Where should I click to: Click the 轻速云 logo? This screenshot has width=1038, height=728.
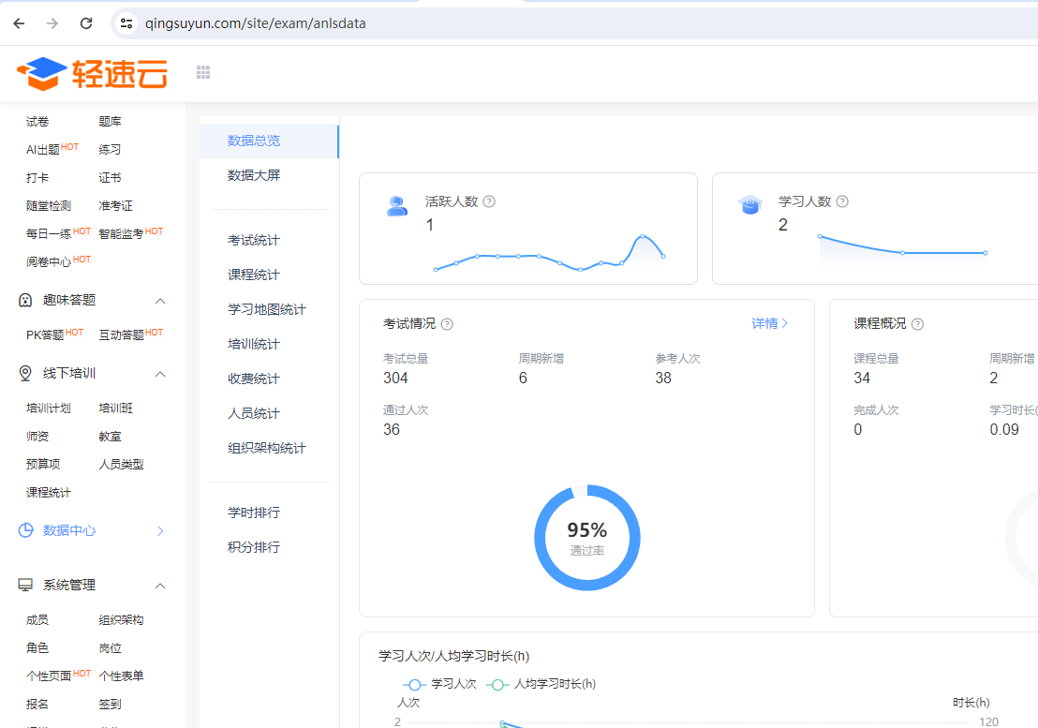(92, 73)
